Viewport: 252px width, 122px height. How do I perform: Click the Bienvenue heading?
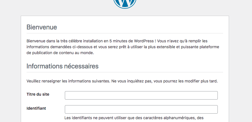[x=42, y=27]
